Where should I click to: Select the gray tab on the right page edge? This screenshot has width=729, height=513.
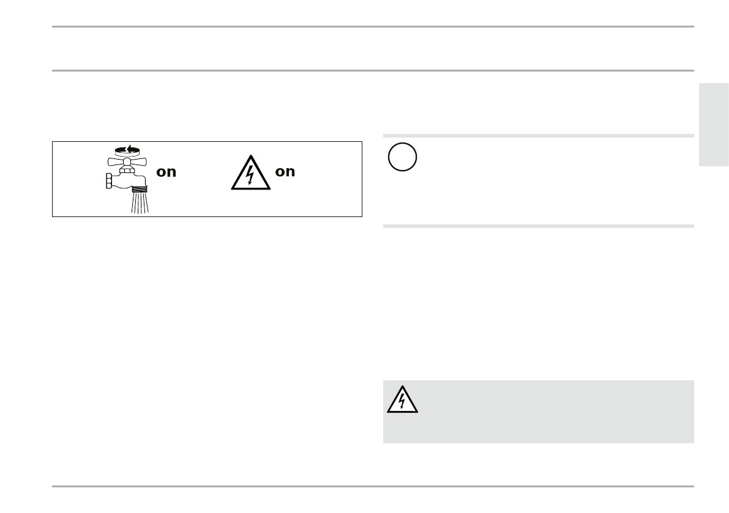click(x=713, y=125)
